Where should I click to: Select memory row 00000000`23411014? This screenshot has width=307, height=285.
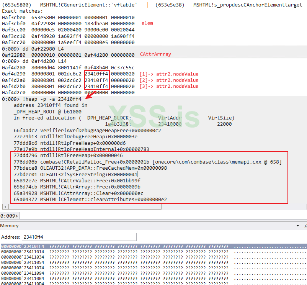tap(153, 252)
